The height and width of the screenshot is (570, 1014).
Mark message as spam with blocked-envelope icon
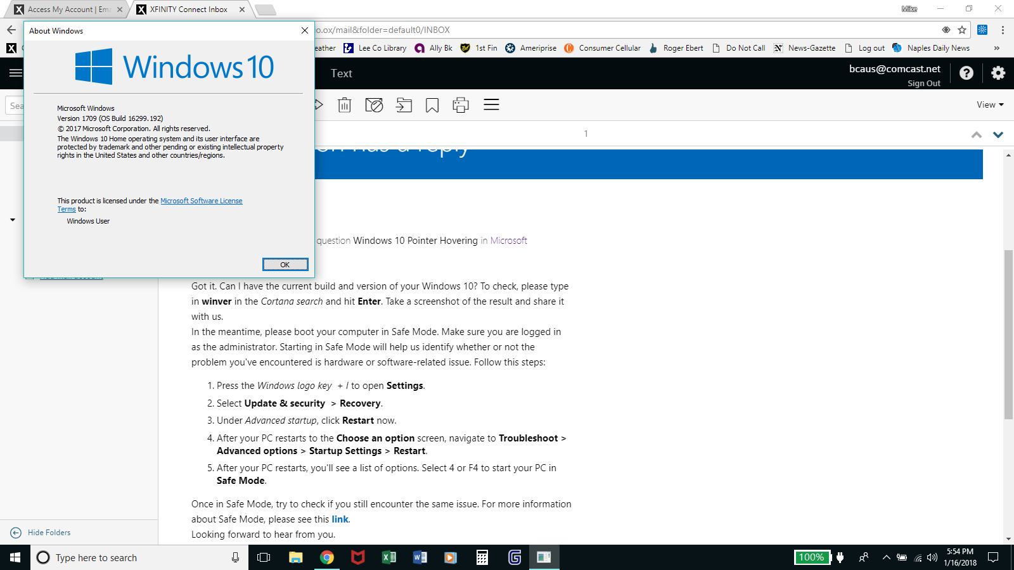[374, 105]
